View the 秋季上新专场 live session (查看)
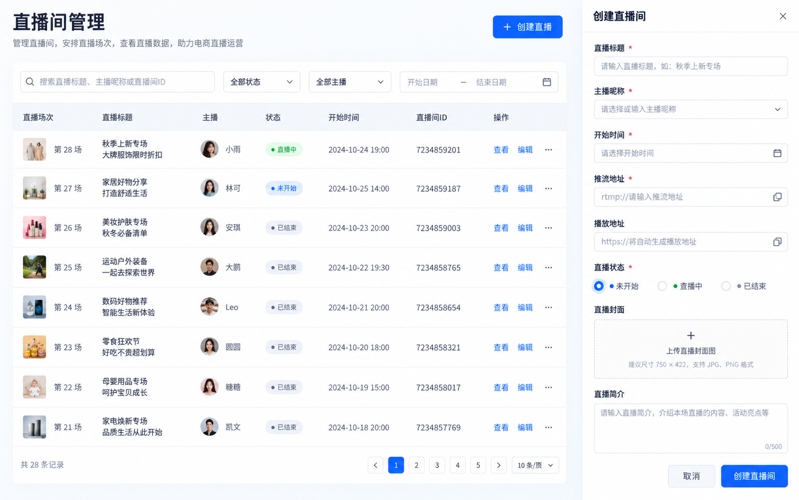The height and width of the screenshot is (500, 799). pos(501,150)
